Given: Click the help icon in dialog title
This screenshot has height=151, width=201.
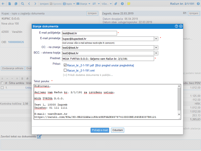Looking at the screenshot, I should [177, 26].
